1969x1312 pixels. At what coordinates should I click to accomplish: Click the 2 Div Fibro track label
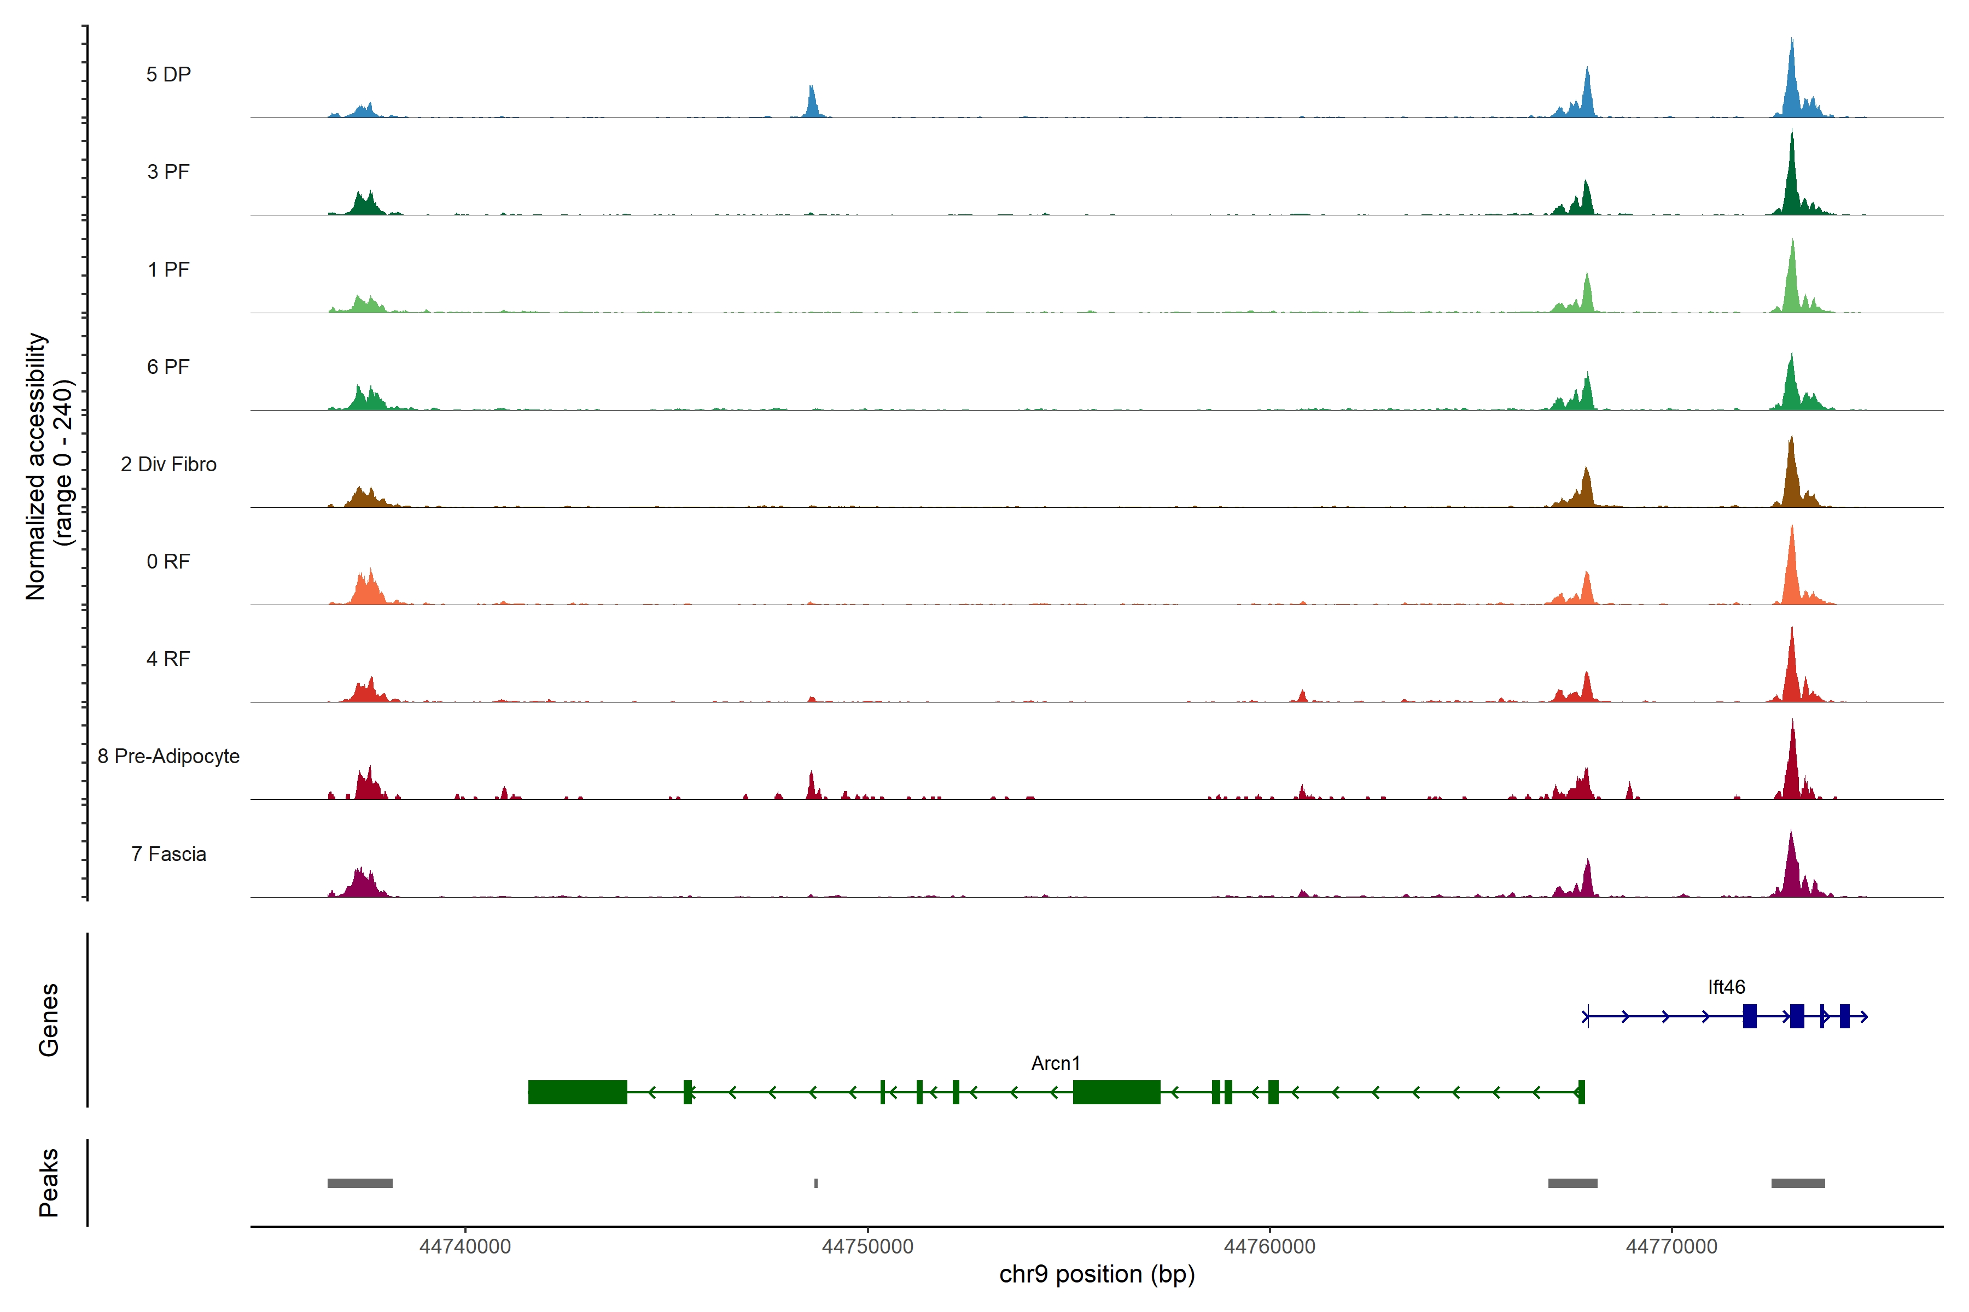168,464
